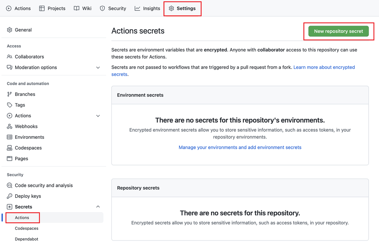Click Manage your environments and add environment secrets
The image size is (379, 245).
(x=240, y=147)
